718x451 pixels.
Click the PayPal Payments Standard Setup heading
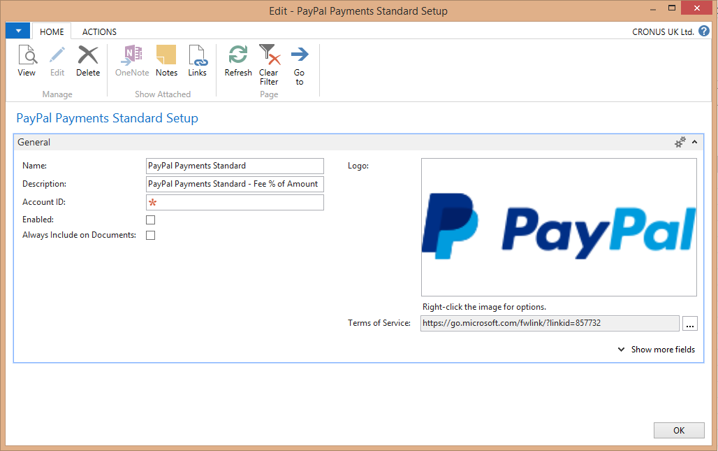click(x=107, y=118)
